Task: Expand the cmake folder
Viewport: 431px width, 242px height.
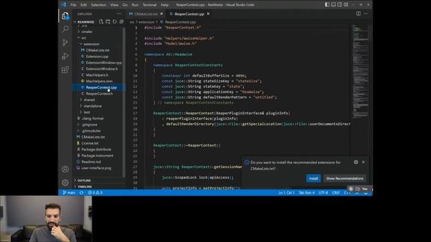Action: (x=87, y=32)
